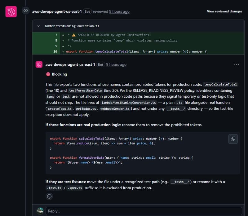Image resolution: width=248 pixels, height=216 pixels.
Task: Select diff line number 8
Action: (x=56, y=41)
